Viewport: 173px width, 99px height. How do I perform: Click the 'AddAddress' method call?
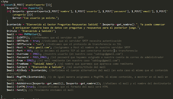24,84
